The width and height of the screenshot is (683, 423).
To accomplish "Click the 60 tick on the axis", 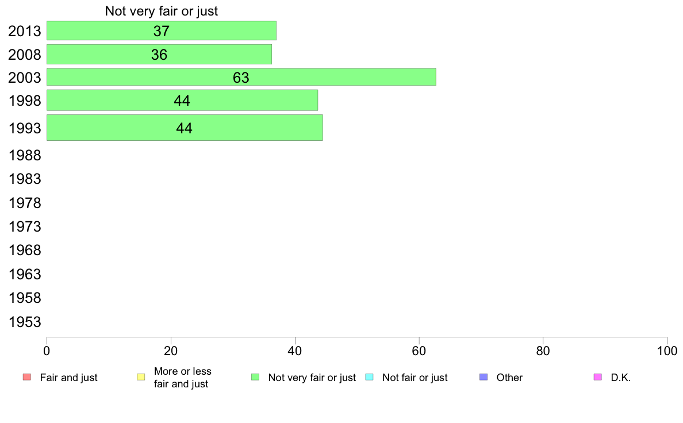I will [419, 351].
